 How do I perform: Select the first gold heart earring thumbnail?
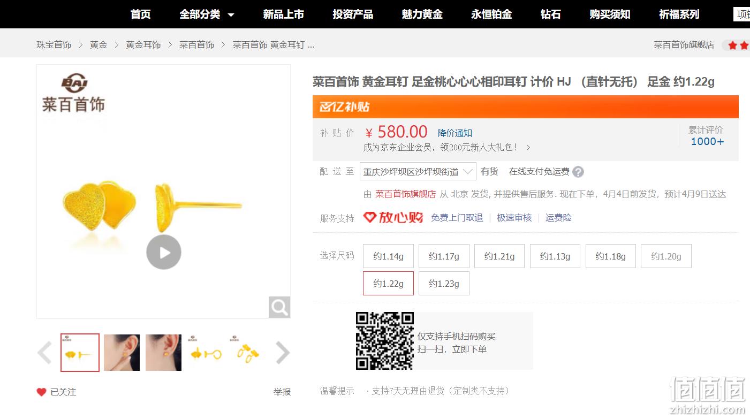[80, 353]
